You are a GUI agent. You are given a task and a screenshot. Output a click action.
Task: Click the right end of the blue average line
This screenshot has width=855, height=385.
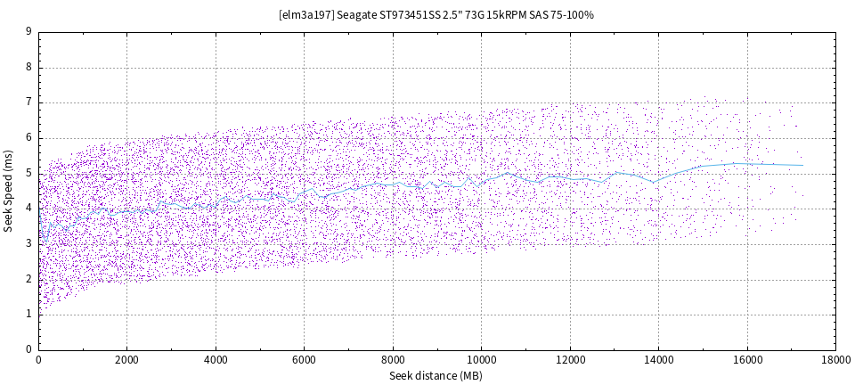coord(802,165)
